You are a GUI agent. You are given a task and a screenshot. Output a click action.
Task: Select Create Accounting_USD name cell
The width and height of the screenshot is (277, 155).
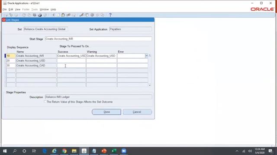point(36,61)
